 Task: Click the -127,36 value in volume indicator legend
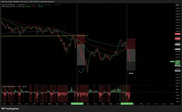tap(24, 86)
